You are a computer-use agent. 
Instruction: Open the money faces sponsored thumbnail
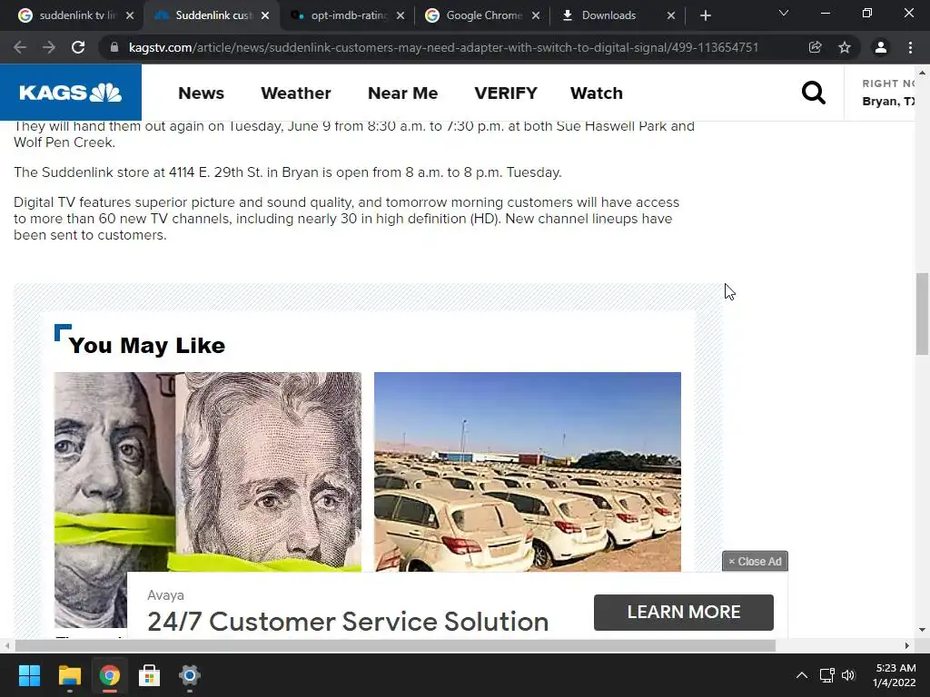pyautogui.click(x=208, y=500)
